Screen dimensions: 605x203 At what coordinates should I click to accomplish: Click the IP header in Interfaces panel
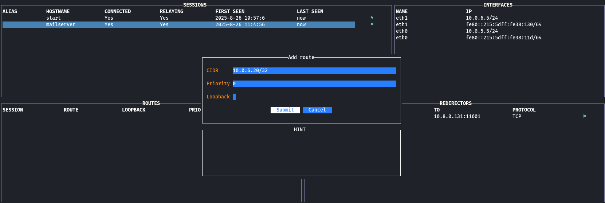pos(469,11)
